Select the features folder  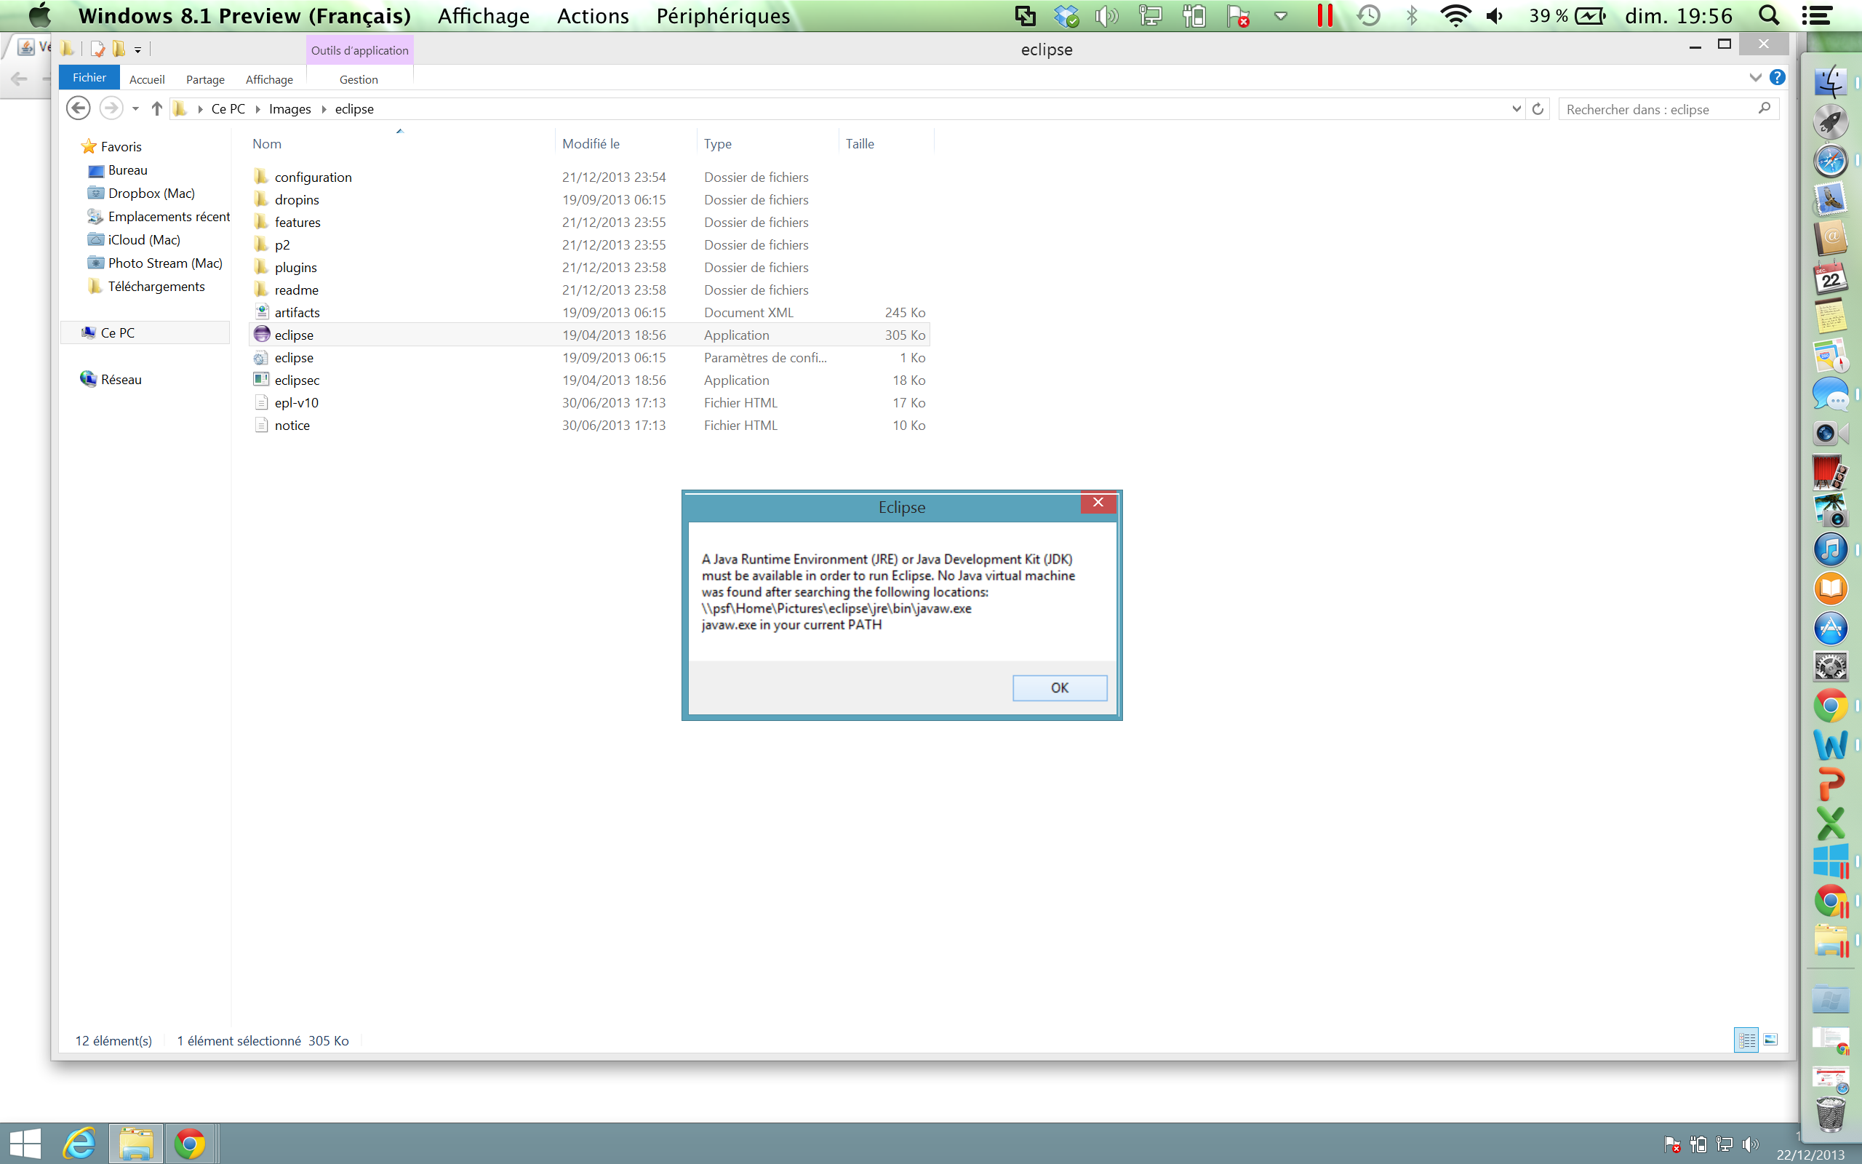[297, 222]
